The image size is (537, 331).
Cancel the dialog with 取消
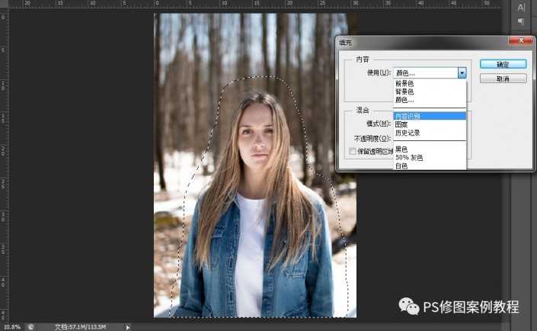(503, 79)
